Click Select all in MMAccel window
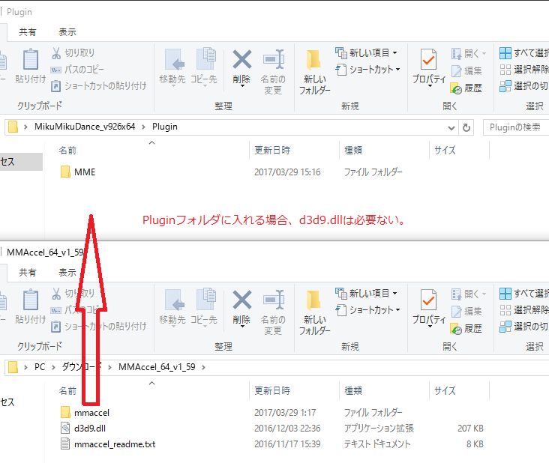The width and height of the screenshot is (549, 463). pos(523,294)
